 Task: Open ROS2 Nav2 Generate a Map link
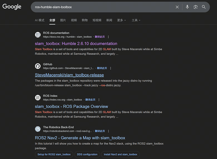(x=80, y=138)
